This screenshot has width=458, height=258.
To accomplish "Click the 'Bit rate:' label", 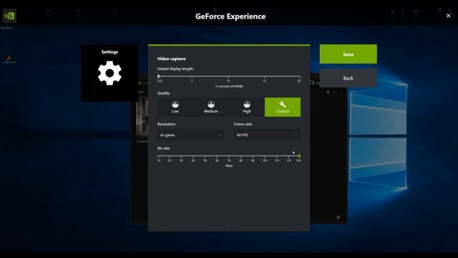I will 164,148.
